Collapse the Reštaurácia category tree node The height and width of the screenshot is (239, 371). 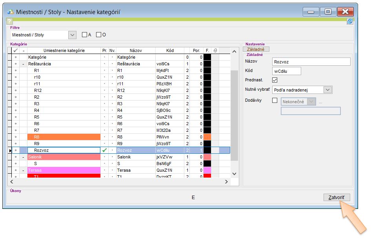(x=24, y=64)
